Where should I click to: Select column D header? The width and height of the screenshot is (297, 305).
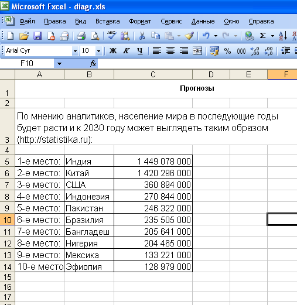(211, 74)
